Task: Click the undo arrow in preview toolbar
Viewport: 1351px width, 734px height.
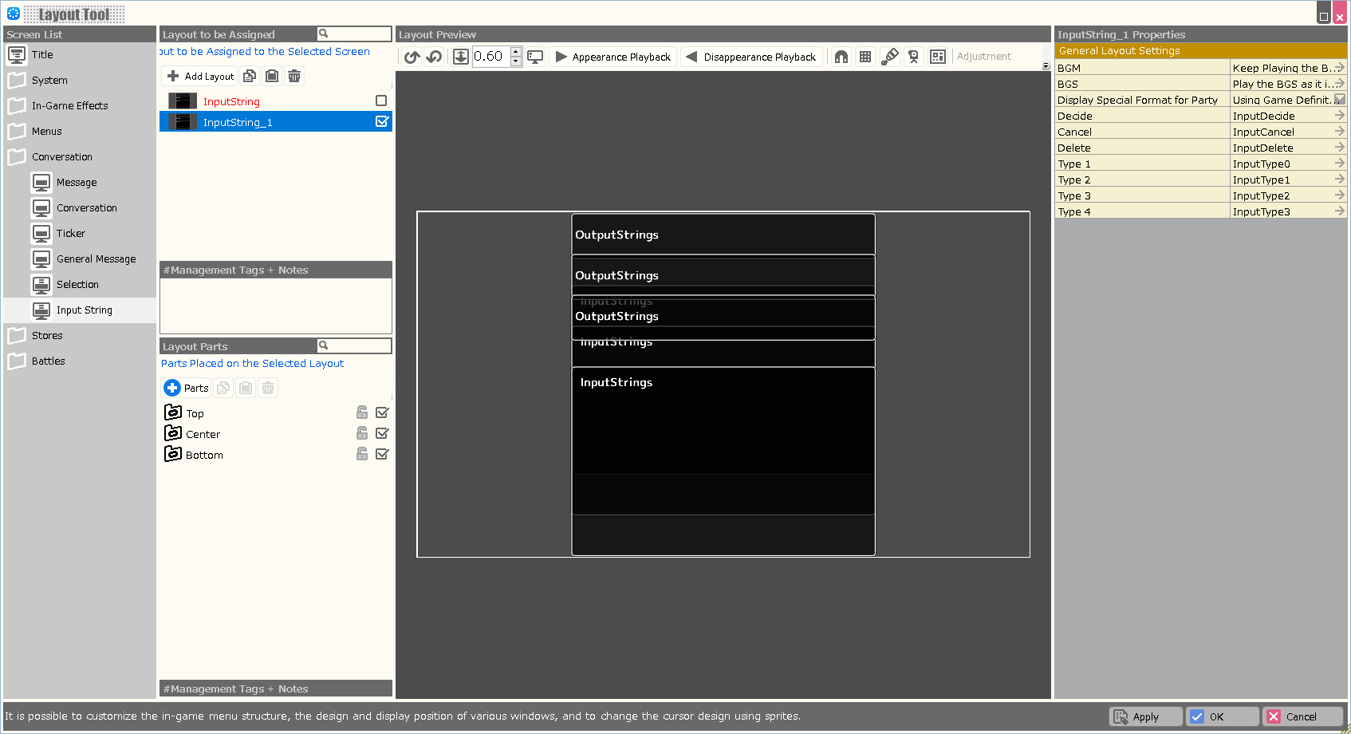Action: coord(412,57)
